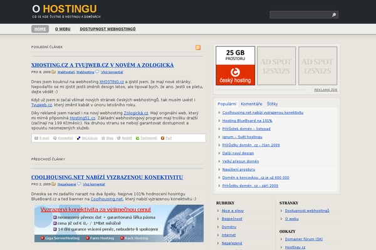Viewport: 376px width, 250px height.
Task: Click the Del.icio.us share icon
Action: pos(78,138)
